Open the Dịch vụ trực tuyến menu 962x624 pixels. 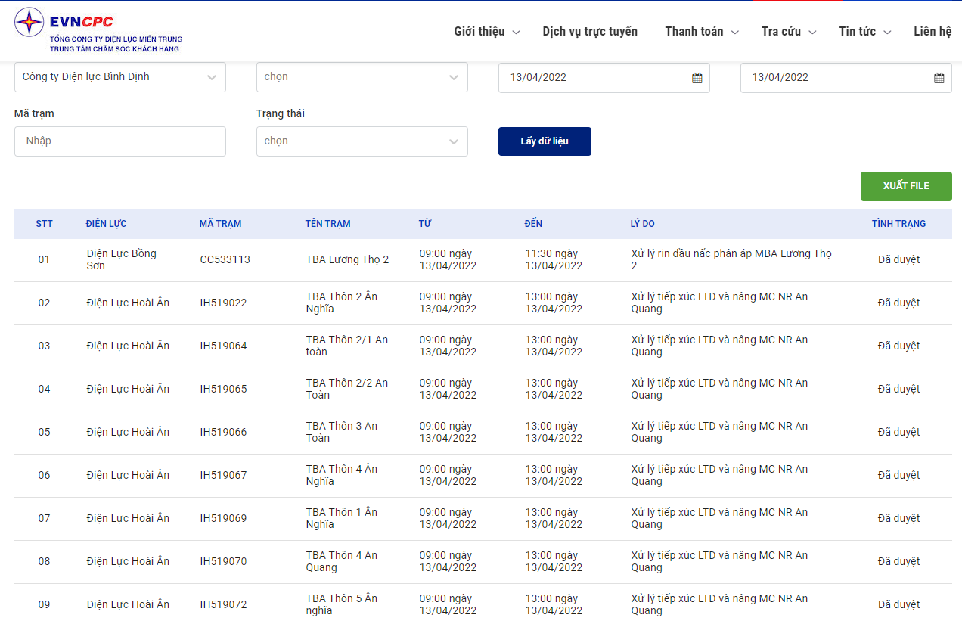pyautogui.click(x=590, y=31)
